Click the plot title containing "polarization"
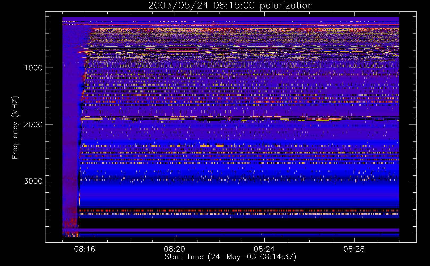This screenshot has width=430, height=266. point(230,5)
